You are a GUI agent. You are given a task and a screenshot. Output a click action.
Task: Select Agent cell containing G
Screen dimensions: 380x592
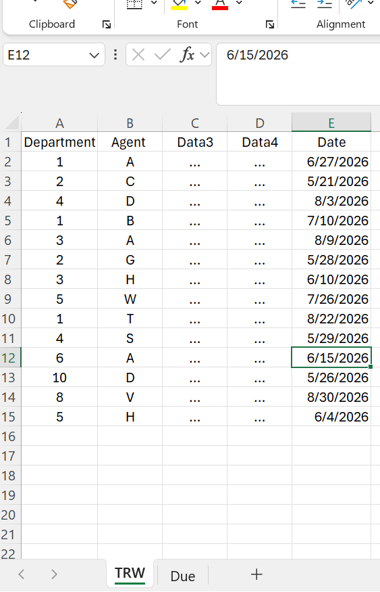tap(130, 260)
